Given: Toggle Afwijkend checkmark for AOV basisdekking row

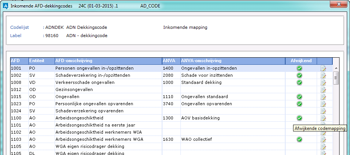Looking at the screenshot, I should click(299, 118).
